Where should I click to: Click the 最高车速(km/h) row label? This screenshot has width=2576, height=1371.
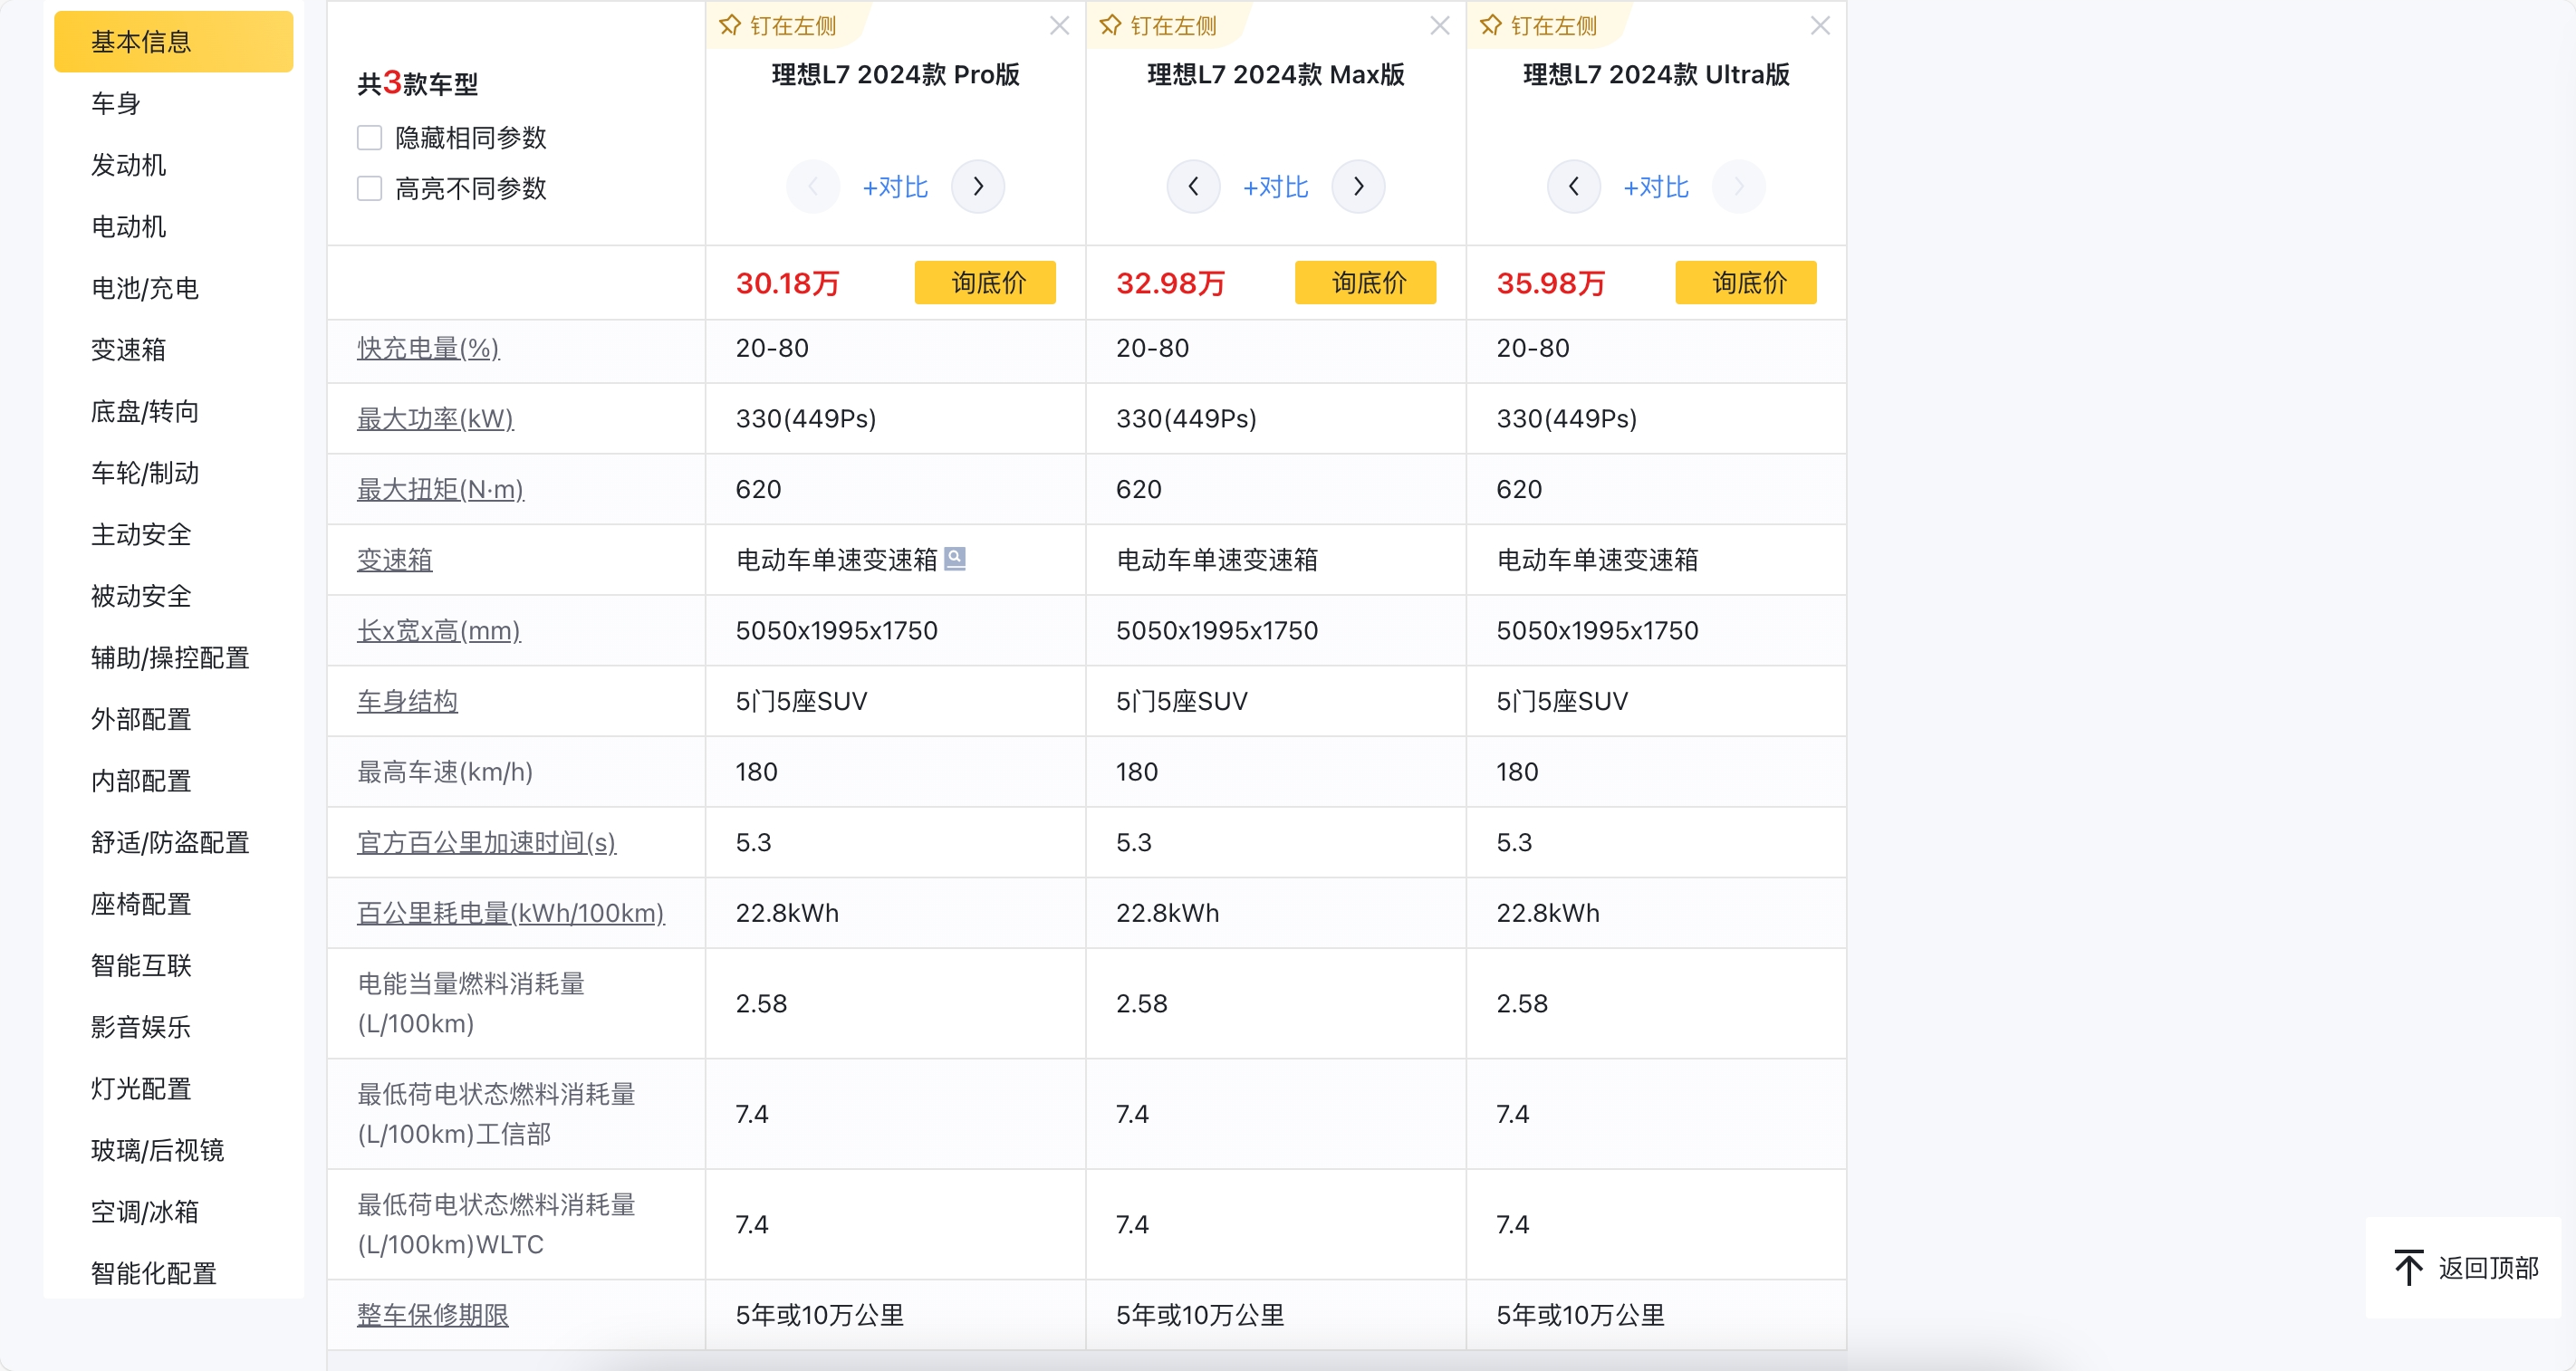tap(445, 772)
